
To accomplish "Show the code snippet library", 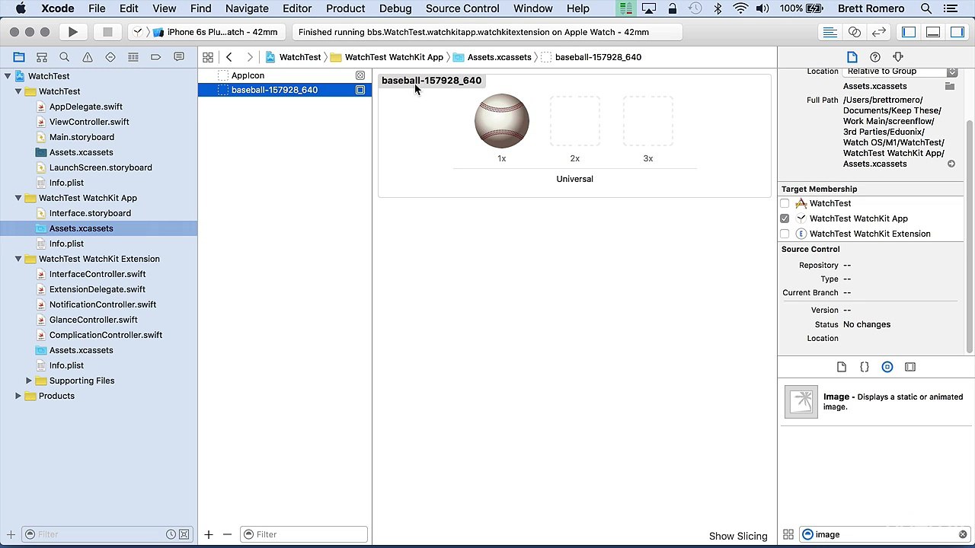I will tap(865, 367).
